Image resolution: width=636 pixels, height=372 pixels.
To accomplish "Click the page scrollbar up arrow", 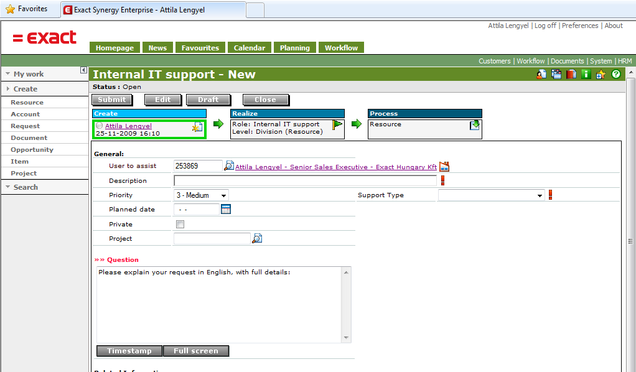I will (631, 72).
